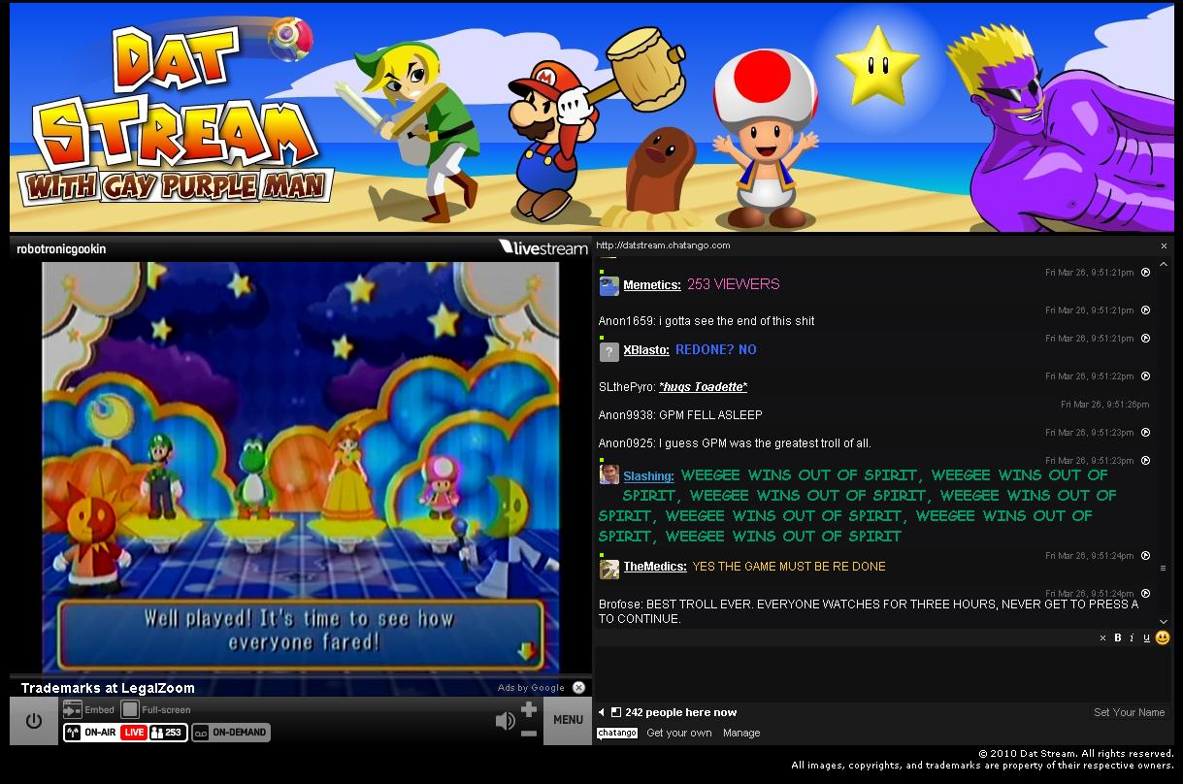
Task: Toggle bold chat formatting
Action: click(x=1117, y=638)
